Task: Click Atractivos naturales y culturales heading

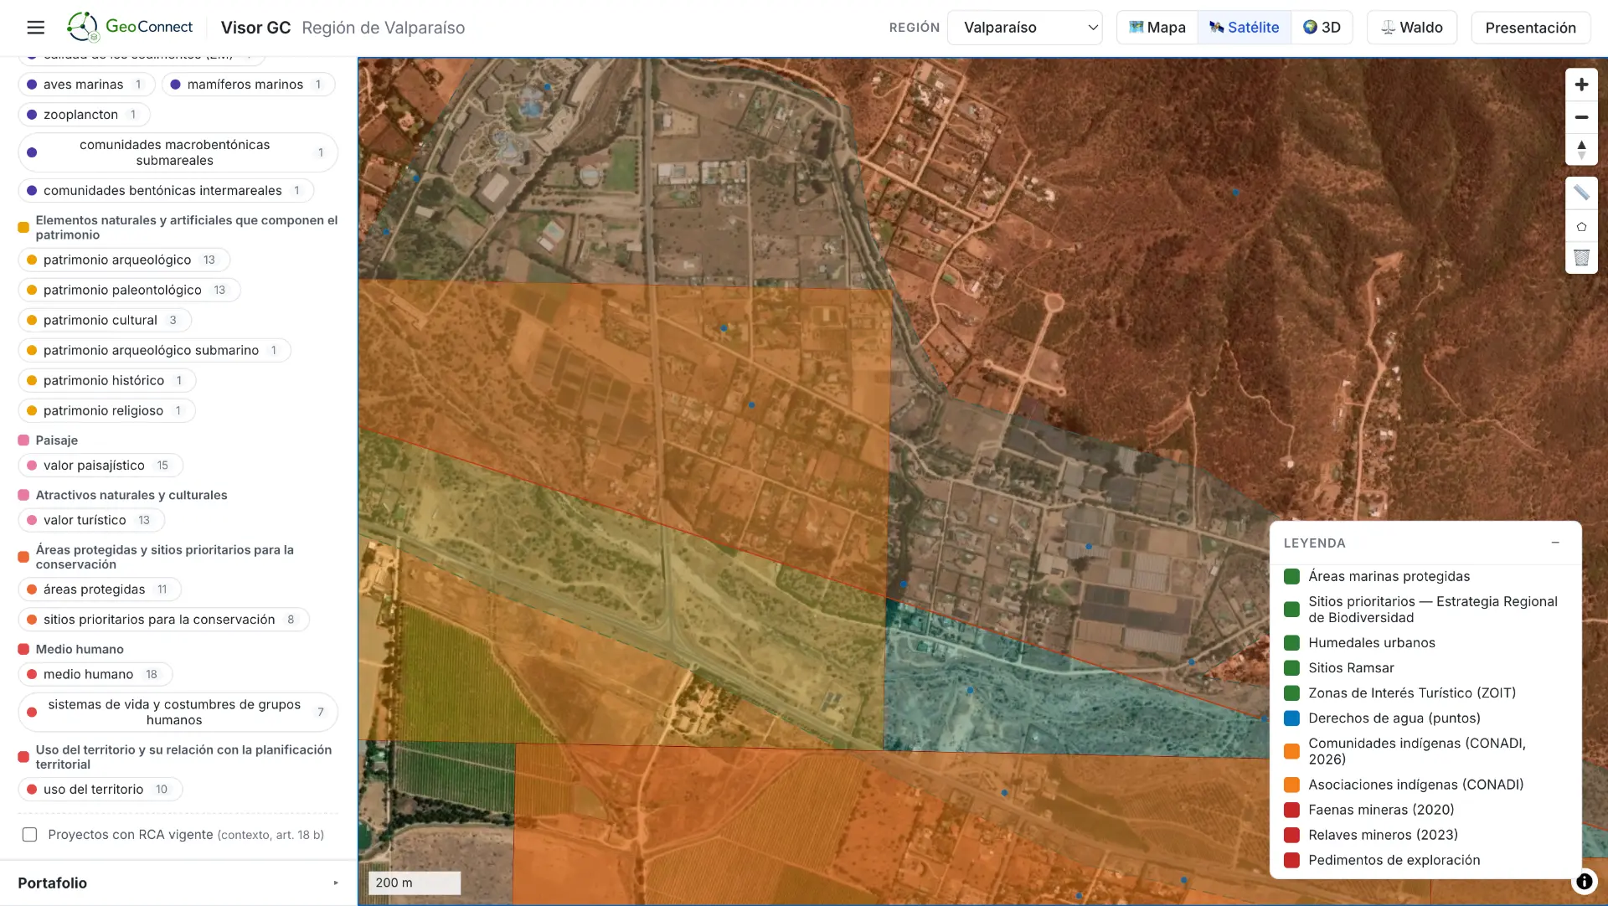Action: coord(131,496)
